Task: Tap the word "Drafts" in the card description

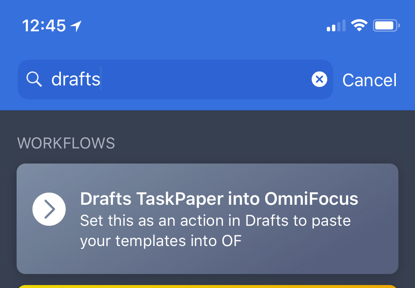Action: [x=267, y=221]
